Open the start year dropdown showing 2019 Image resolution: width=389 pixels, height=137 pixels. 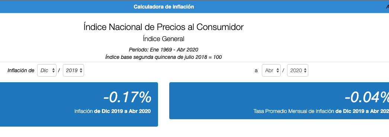(x=73, y=70)
